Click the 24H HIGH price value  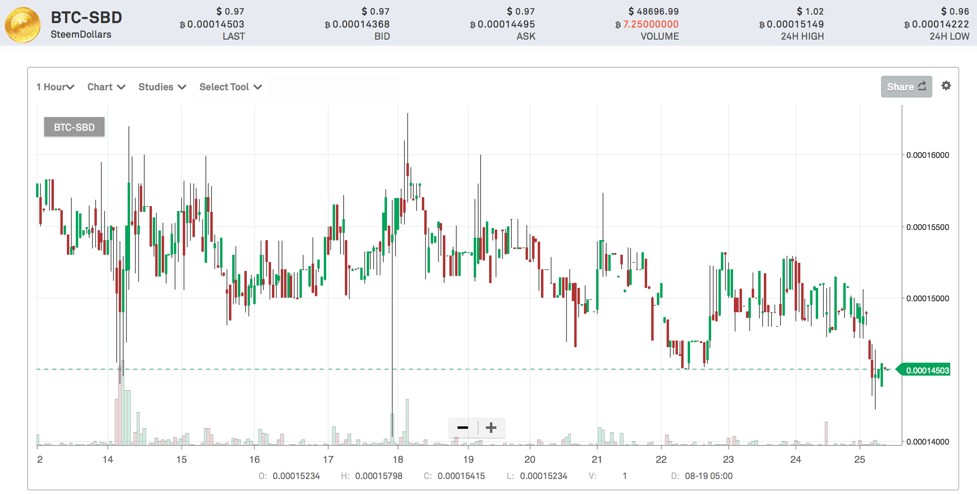[x=795, y=24]
